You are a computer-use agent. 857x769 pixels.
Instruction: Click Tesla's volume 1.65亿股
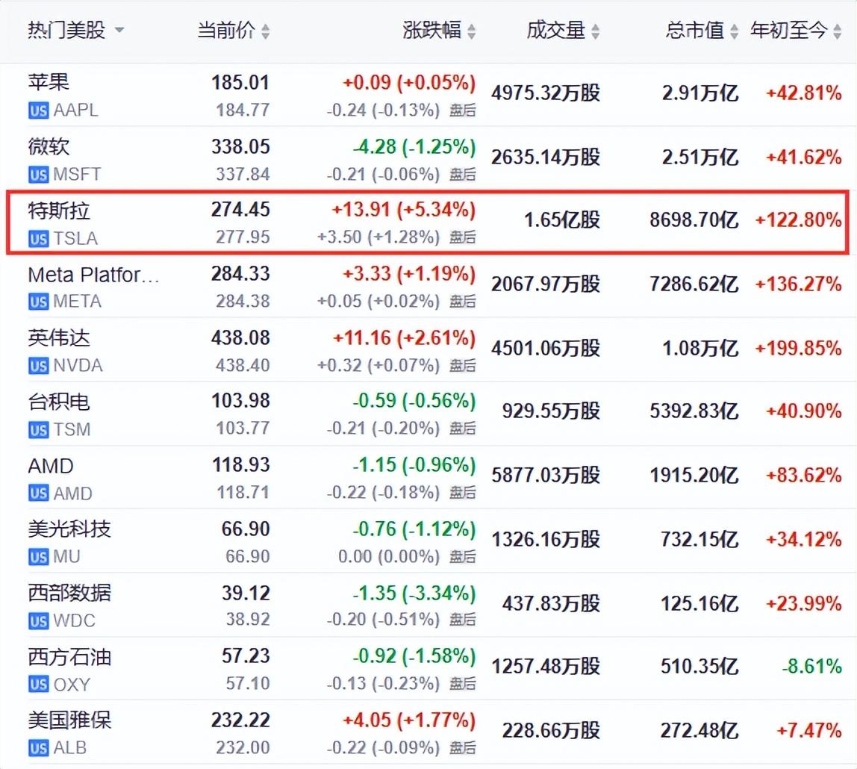pos(562,220)
